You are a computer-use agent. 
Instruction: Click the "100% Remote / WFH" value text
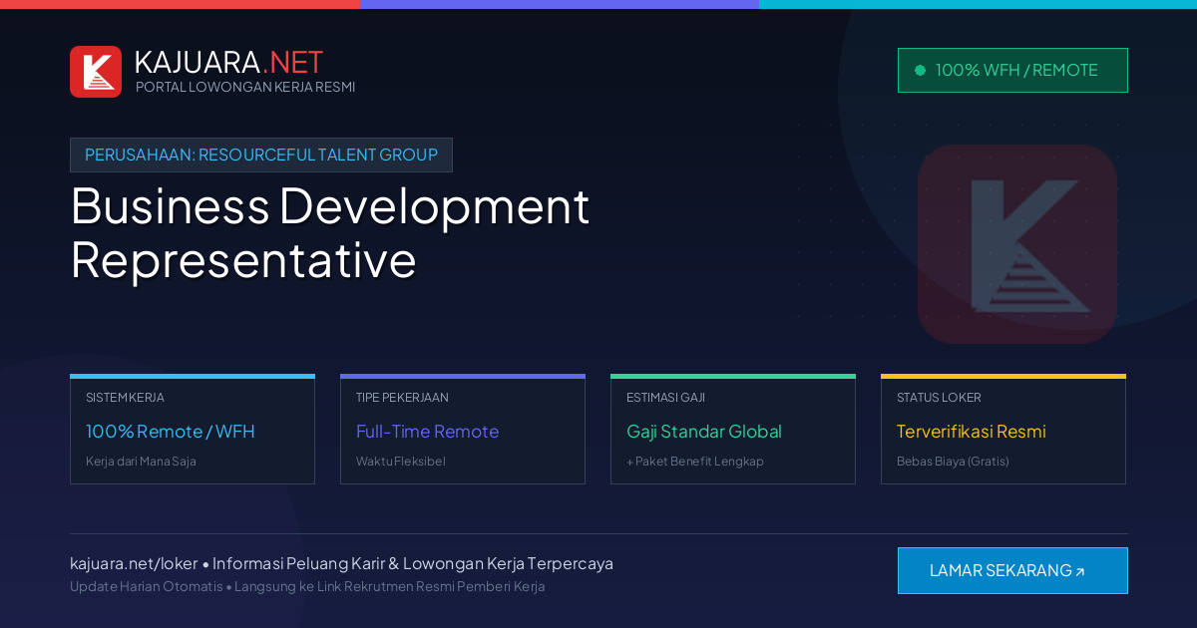pos(171,432)
